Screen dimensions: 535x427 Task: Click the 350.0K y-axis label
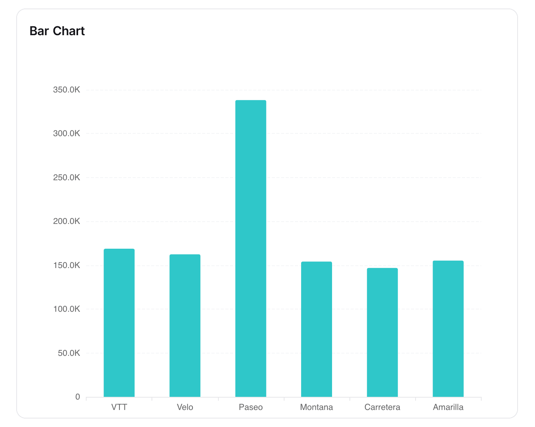(x=67, y=89)
